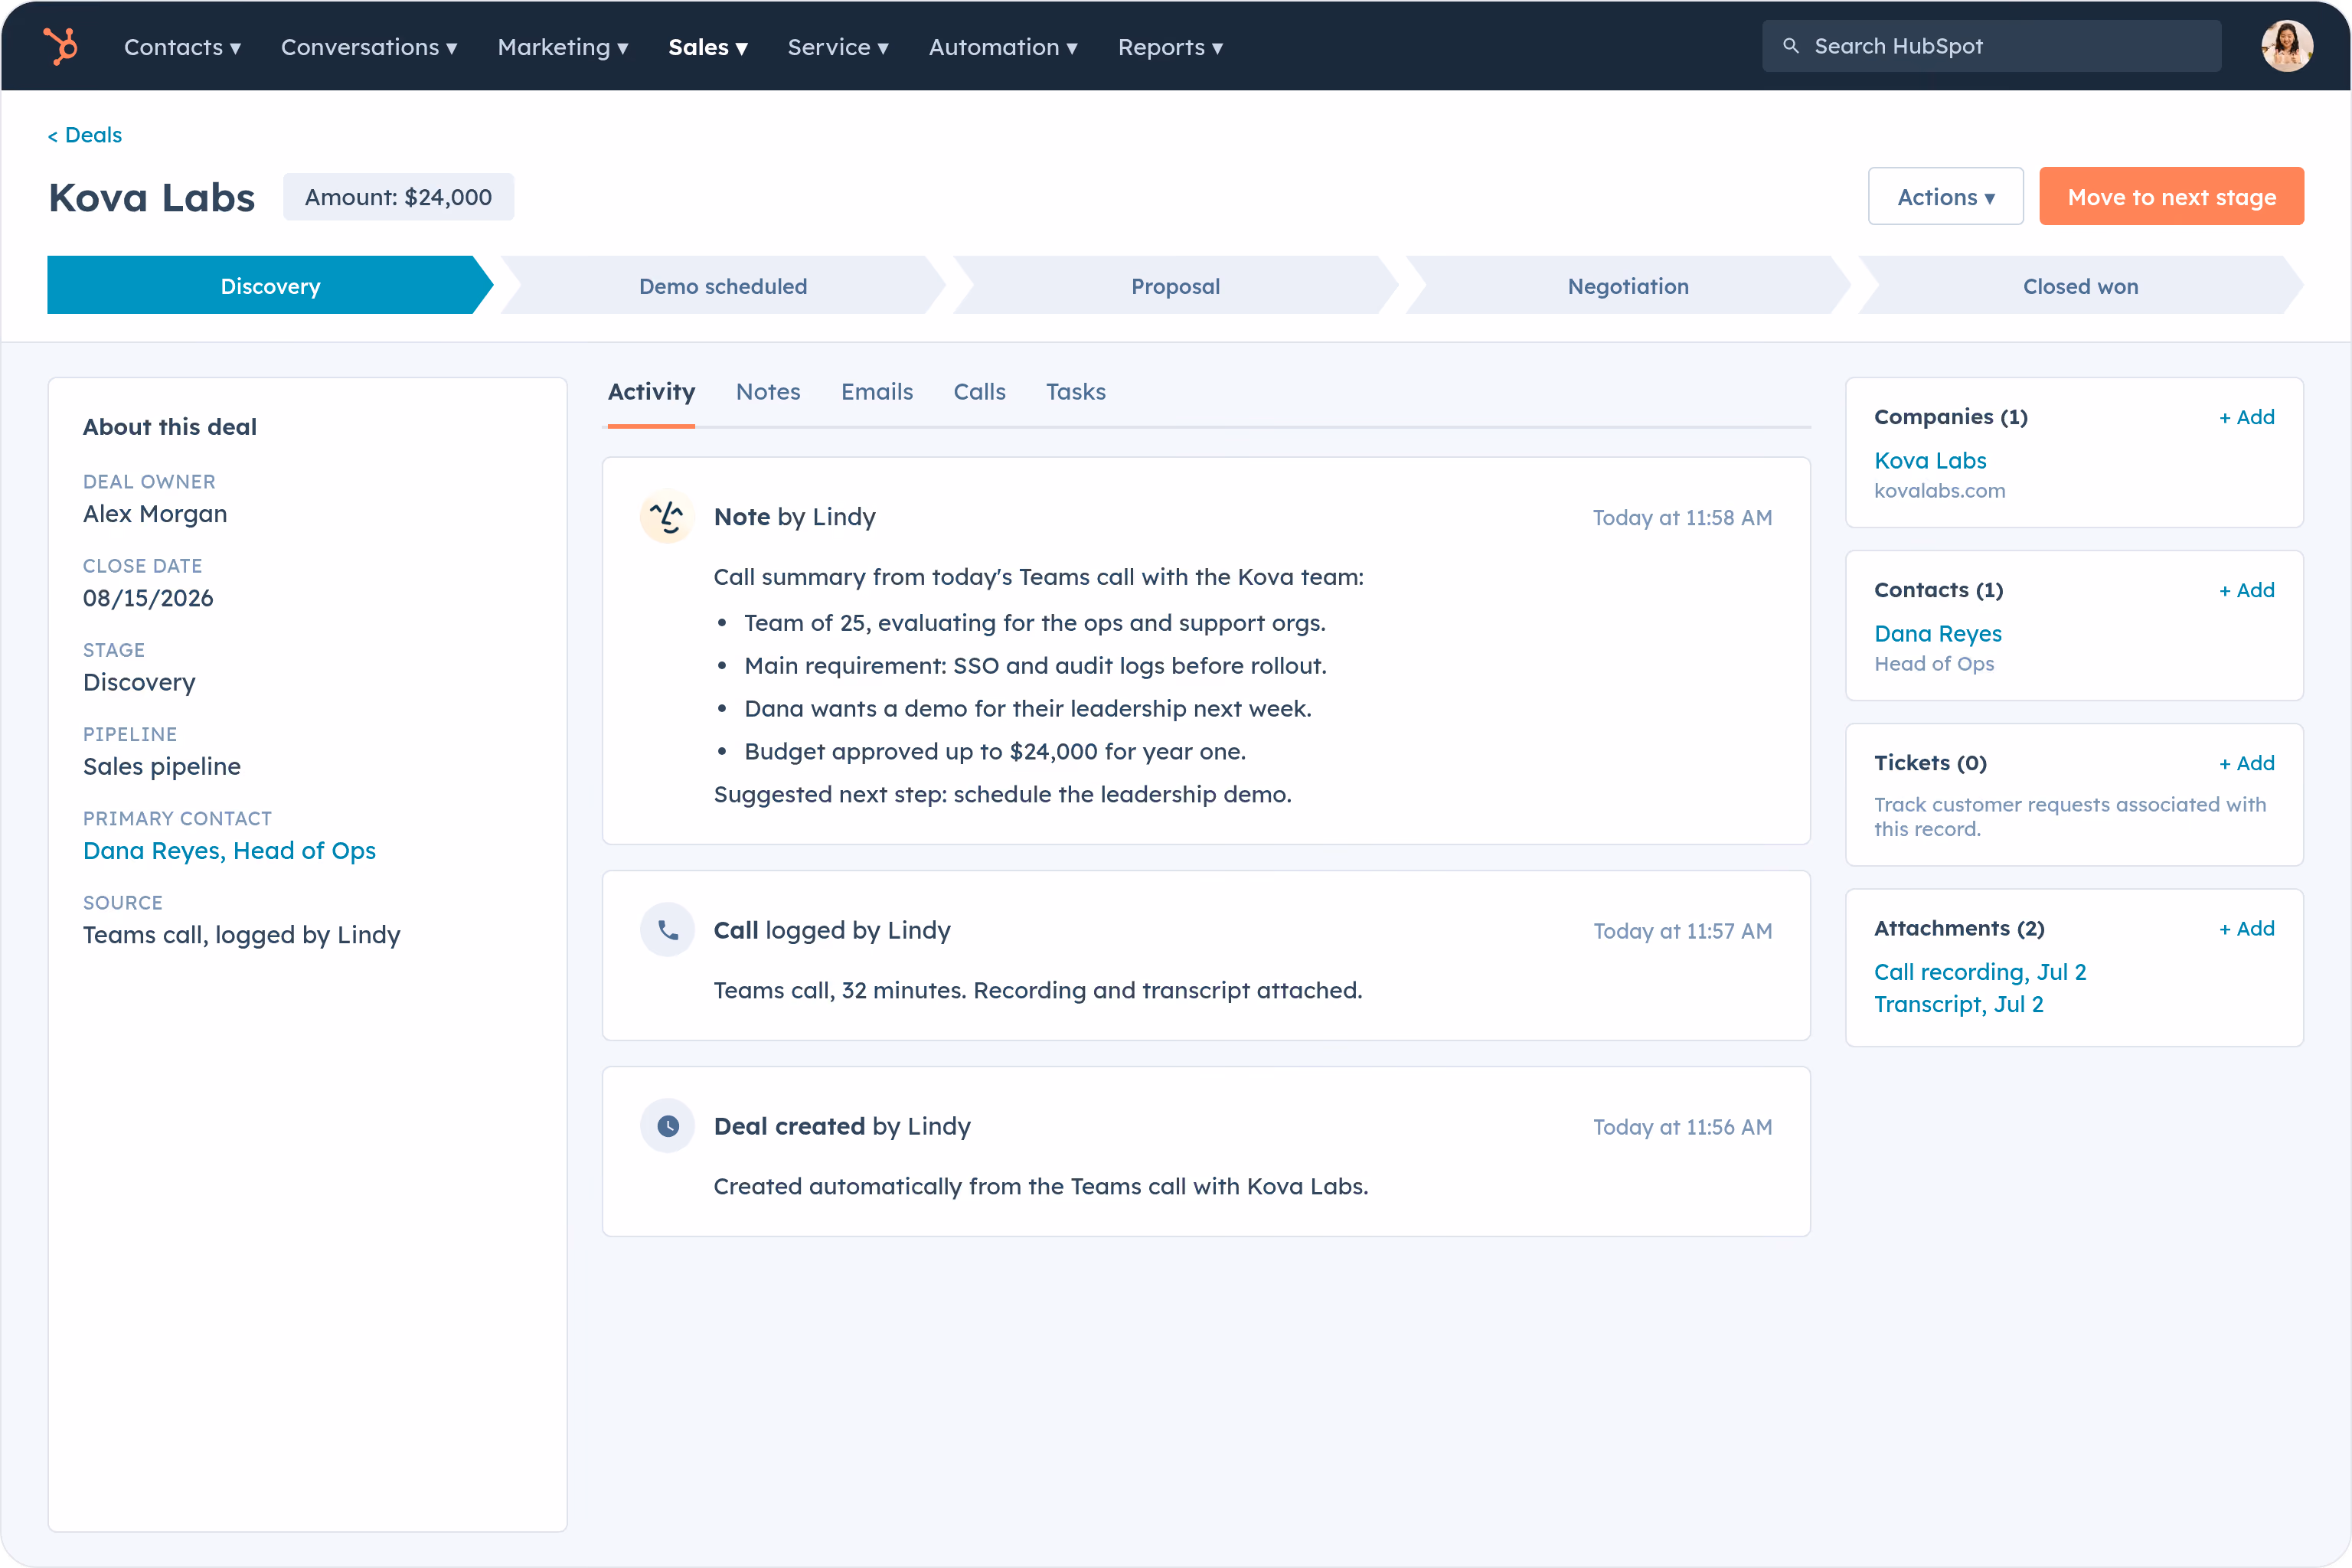Click the Deal created by Lindy heading
This screenshot has height=1568, width=2352.
click(x=842, y=1126)
